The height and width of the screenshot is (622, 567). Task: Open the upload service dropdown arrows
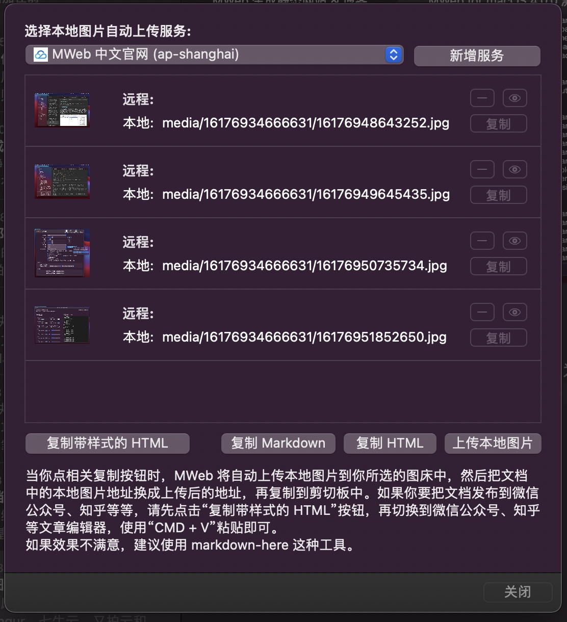pyautogui.click(x=393, y=55)
